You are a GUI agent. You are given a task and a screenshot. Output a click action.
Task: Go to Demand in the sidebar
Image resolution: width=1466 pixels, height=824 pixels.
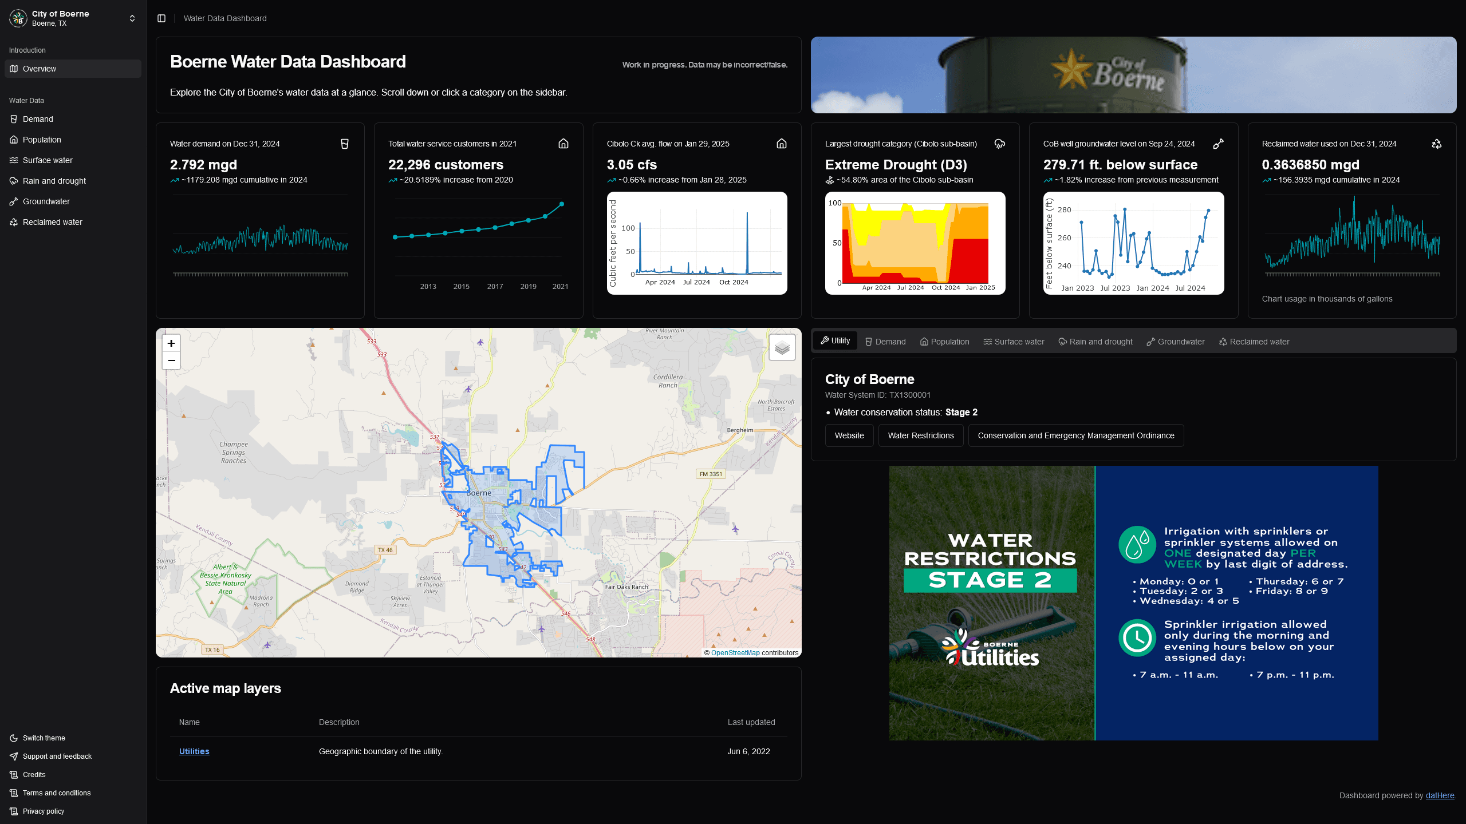73,119
